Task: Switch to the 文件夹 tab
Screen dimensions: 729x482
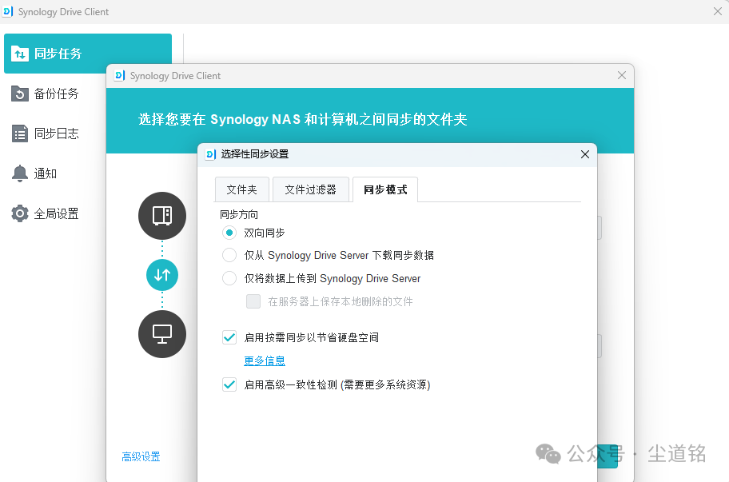Action: 241,189
